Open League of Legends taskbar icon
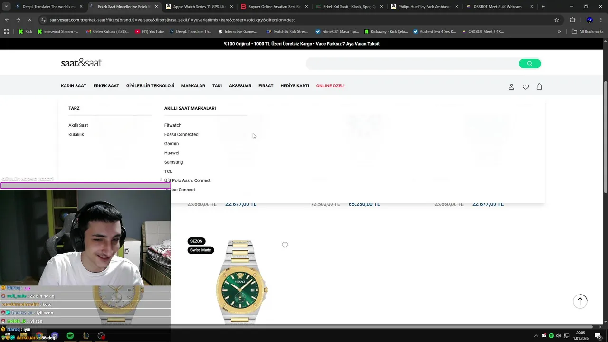Image resolution: width=608 pixels, height=342 pixels. coord(85,336)
